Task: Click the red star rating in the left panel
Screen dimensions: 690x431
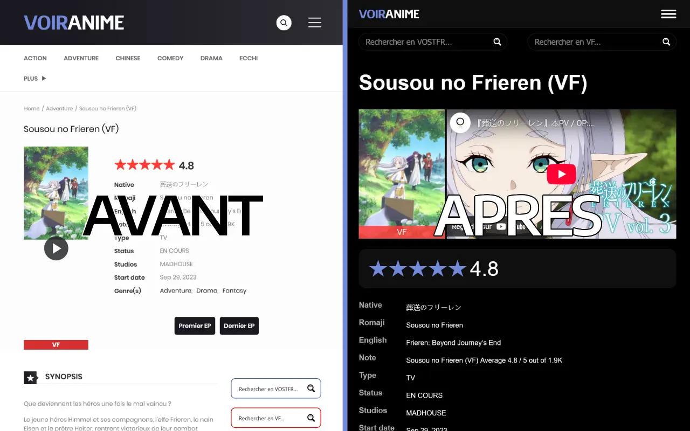Action: click(x=144, y=165)
